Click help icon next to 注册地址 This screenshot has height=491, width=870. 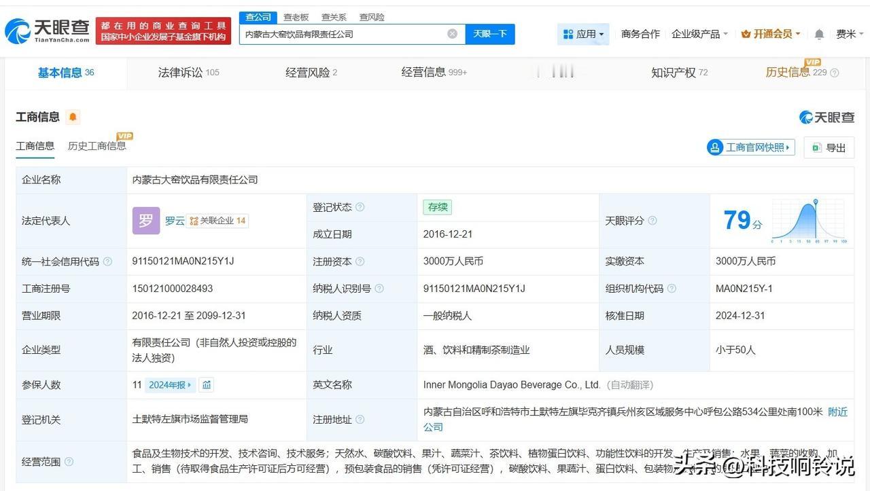[360, 420]
